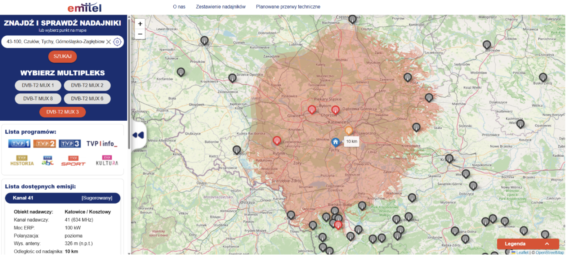Click the blue home marker near Tychy

[335, 142]
